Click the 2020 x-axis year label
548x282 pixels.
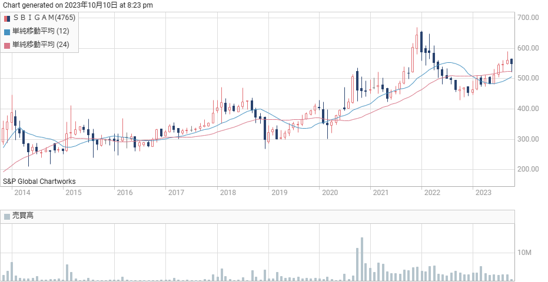point(330,193)
